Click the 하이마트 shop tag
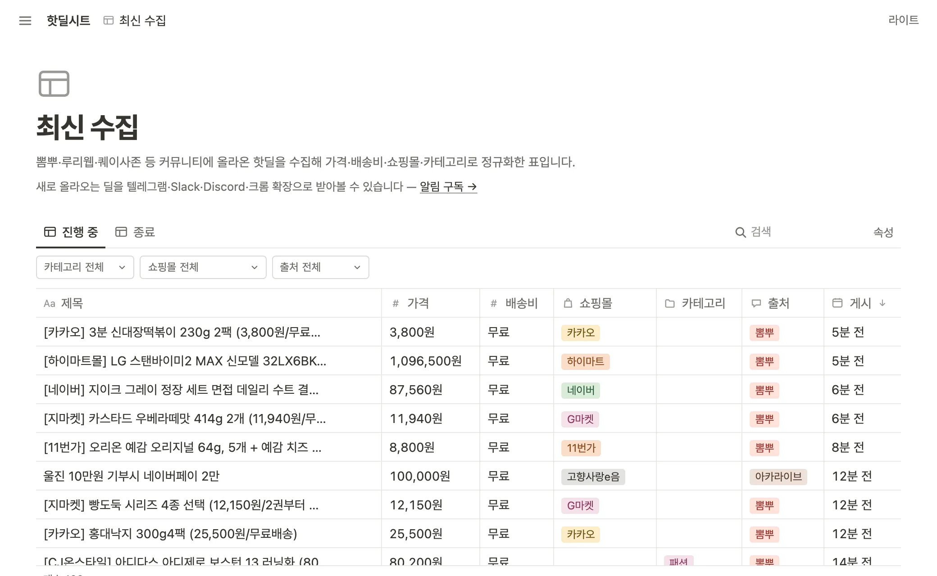This screenshot has height=576, width=937. 586,362
